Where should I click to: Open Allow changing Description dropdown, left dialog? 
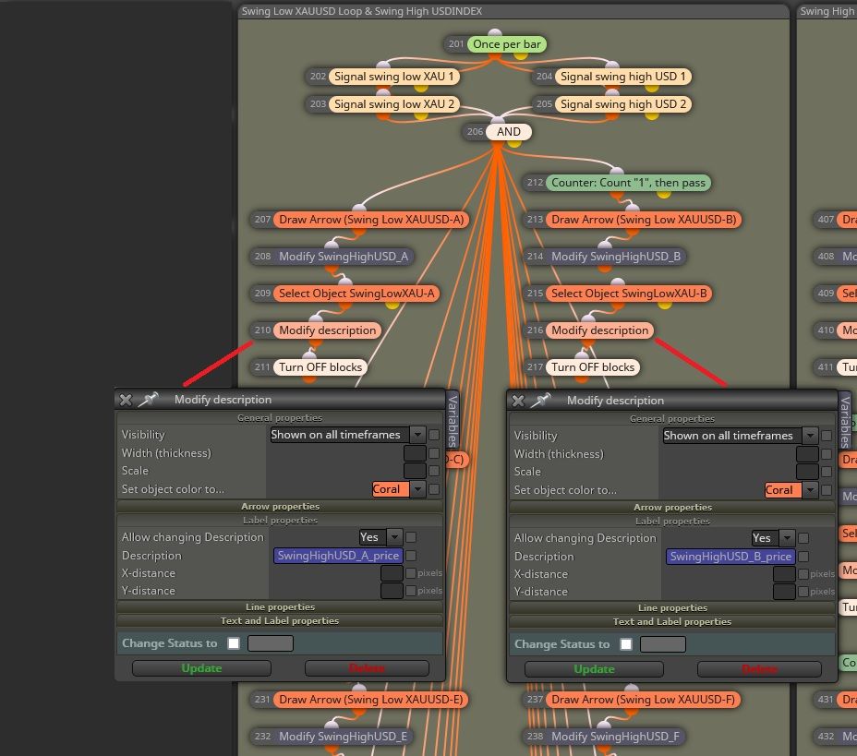[x=394, y=537]
